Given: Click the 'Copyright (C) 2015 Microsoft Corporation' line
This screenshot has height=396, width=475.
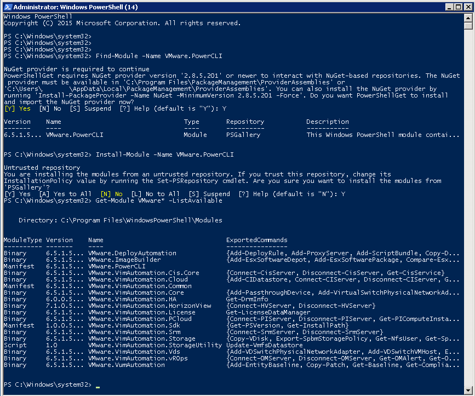Looking at the screenshot, I should [x=122, y=23].
